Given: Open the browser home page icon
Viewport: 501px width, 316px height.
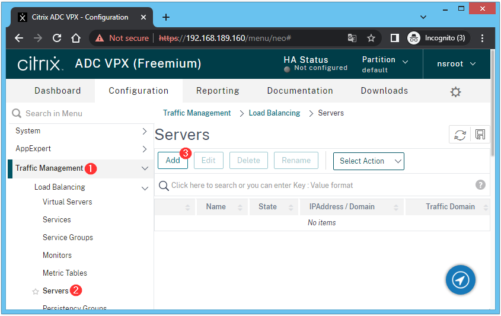Looking at the screenshot, I should [76, 39].
